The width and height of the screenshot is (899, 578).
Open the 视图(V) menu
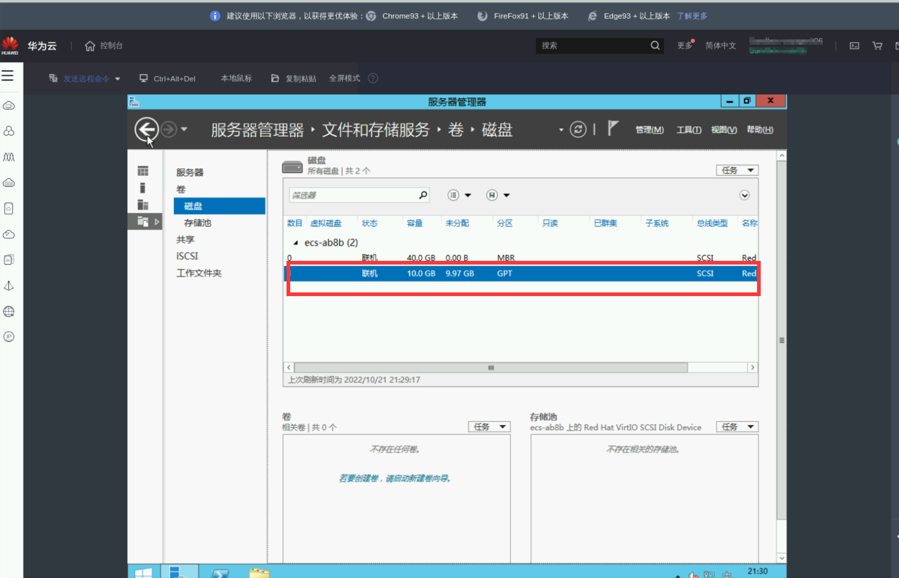723,130
